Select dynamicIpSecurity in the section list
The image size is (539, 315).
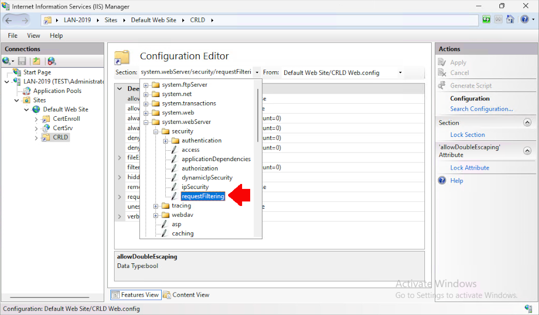(x=207, y=178)
